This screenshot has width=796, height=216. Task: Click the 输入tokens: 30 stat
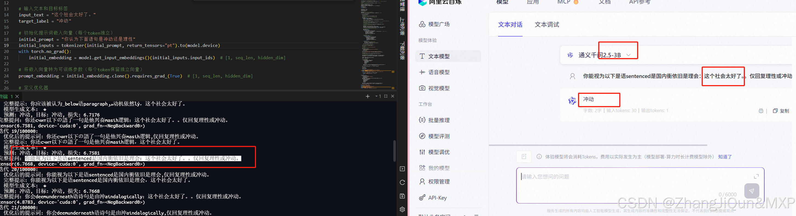coord(621,110)
